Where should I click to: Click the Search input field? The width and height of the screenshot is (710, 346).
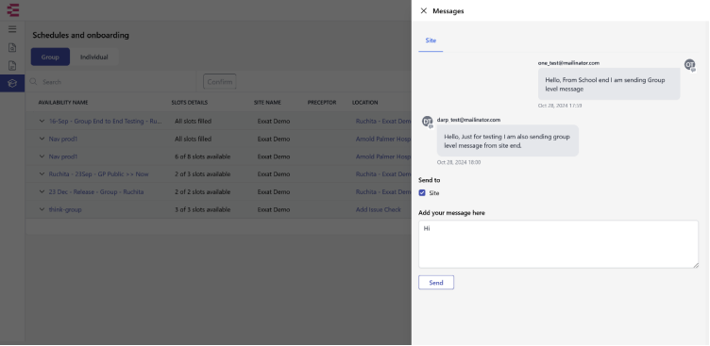coord(113,82)
